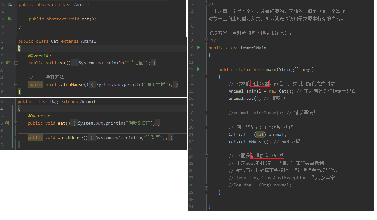Click the implementations gutter icon beside abstract eat()
Viewport: 377px width, 220px height.
click(x=9, y=19)
